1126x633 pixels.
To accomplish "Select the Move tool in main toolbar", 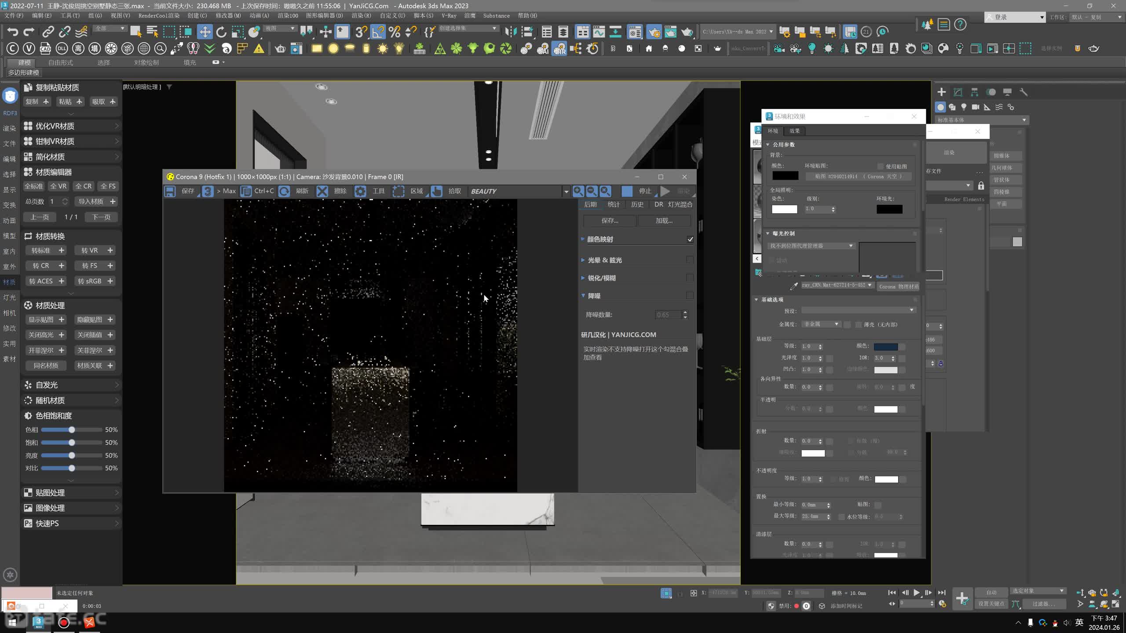I will coord(205,32).
